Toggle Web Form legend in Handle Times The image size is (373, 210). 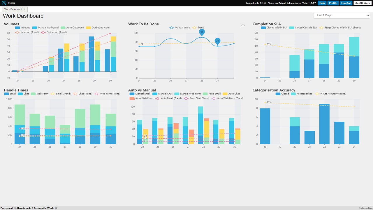click(39, 94)
